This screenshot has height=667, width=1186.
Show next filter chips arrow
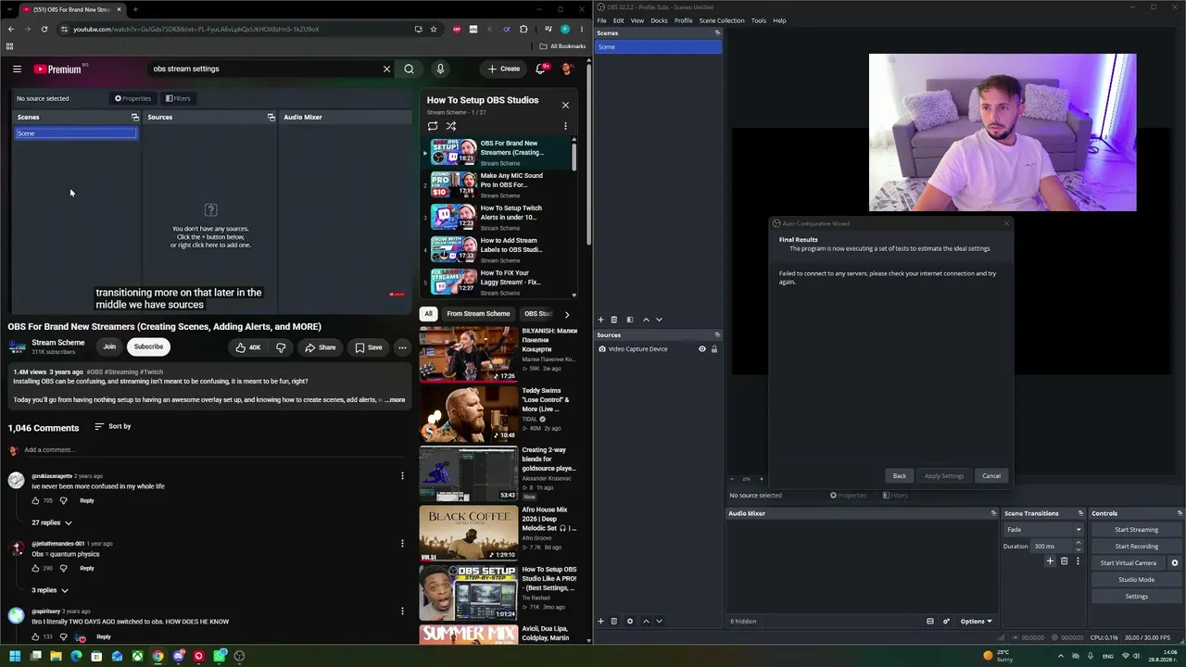coord(567,314)
